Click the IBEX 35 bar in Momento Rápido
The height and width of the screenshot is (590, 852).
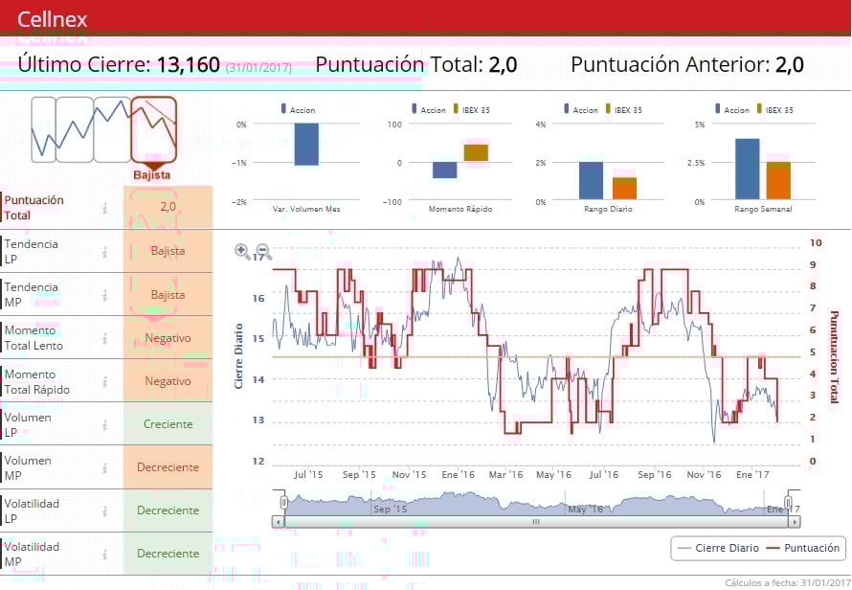[476, 153]
